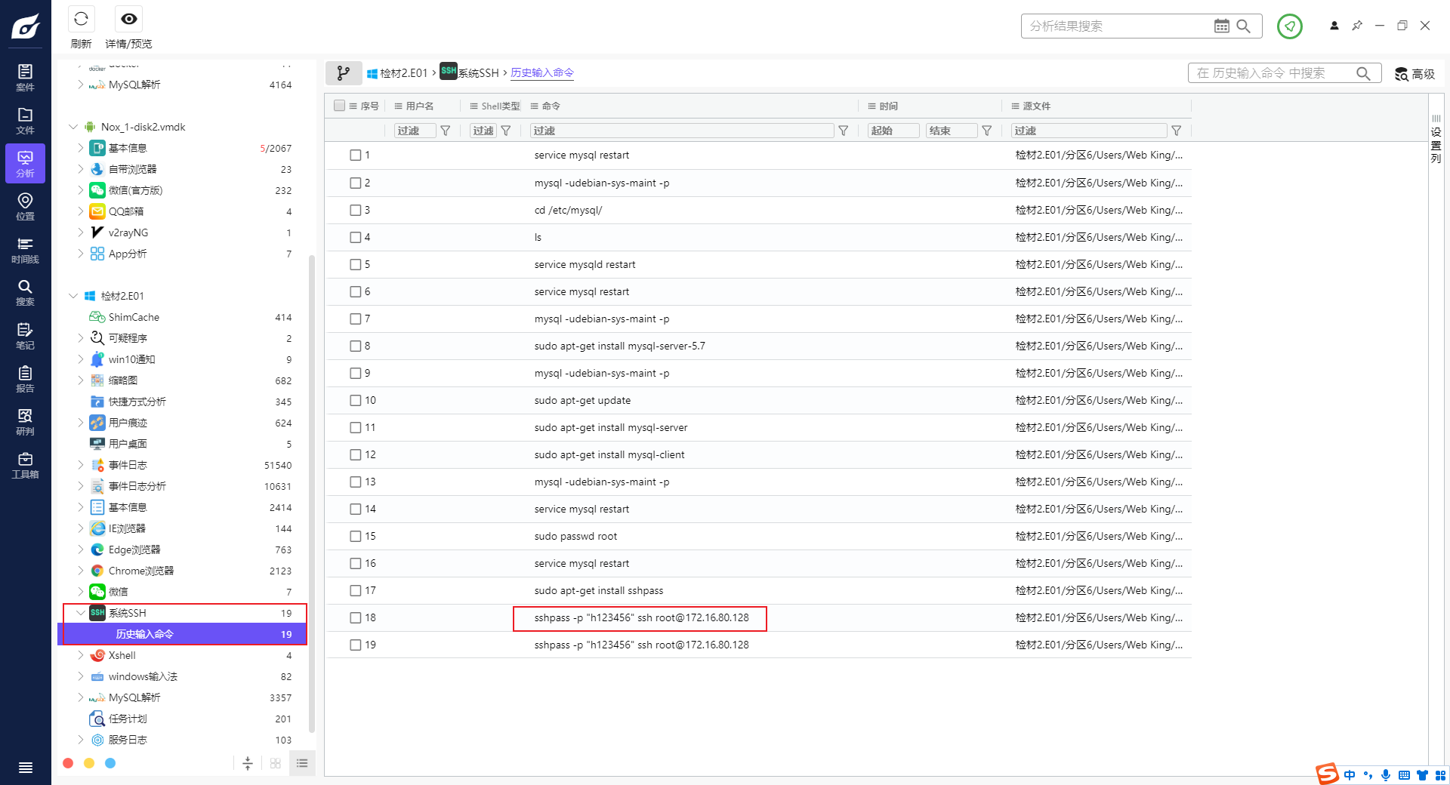Click the calendar icon in search box
Screen dimensions: 1450x785
click(x=1221, y=26)
